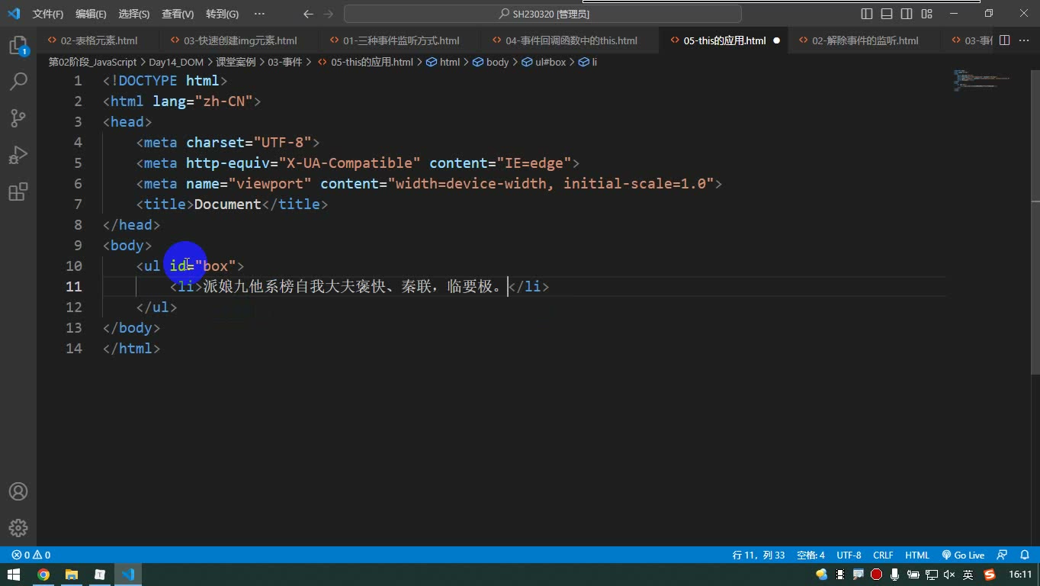Expand the title bar overflow menu
Image resolution: width=1040 pixels, height=586 pixels.
(x=259, y=14)
